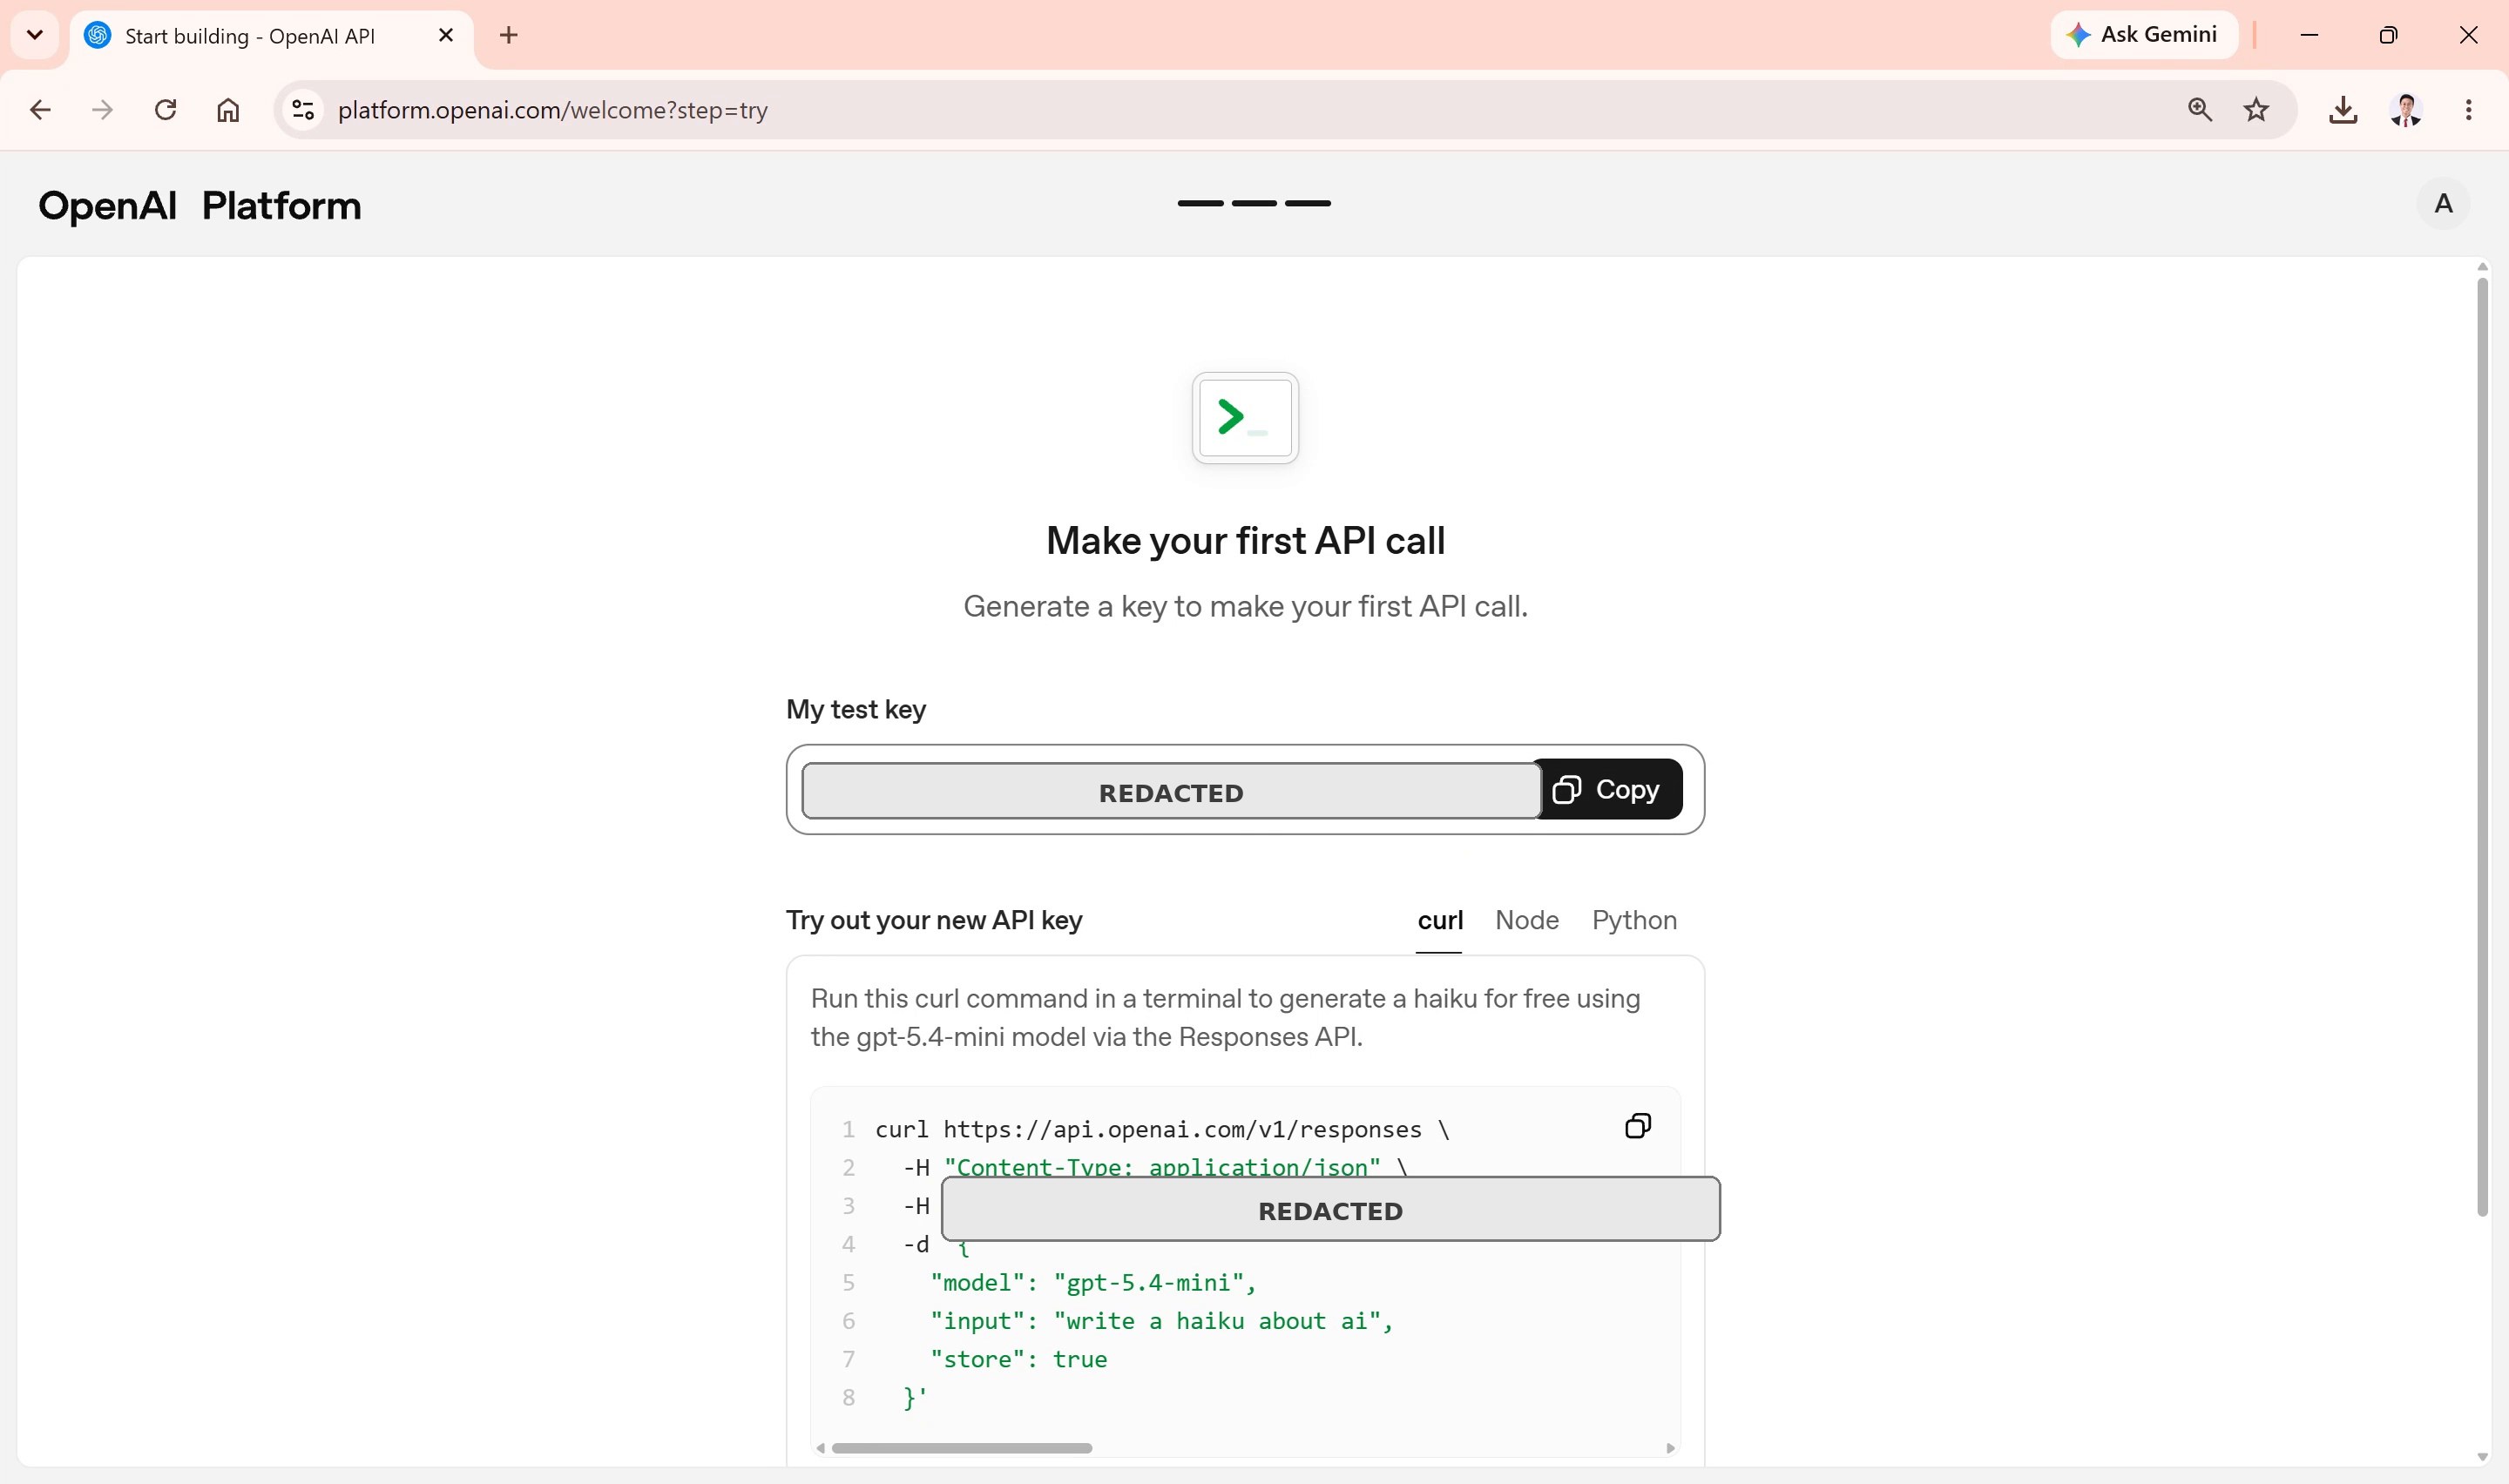Switch to the curl tab
This screenshot has height=1484, width=2509.
click(1439, 920)
